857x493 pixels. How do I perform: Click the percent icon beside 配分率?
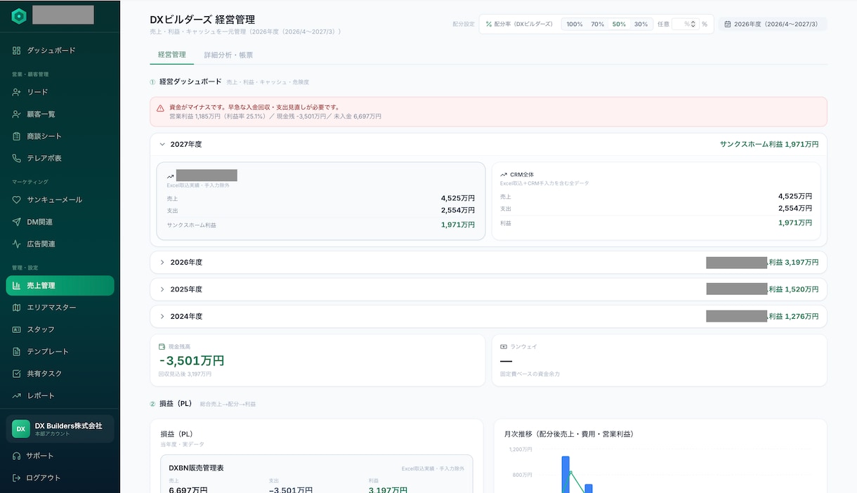489,24
